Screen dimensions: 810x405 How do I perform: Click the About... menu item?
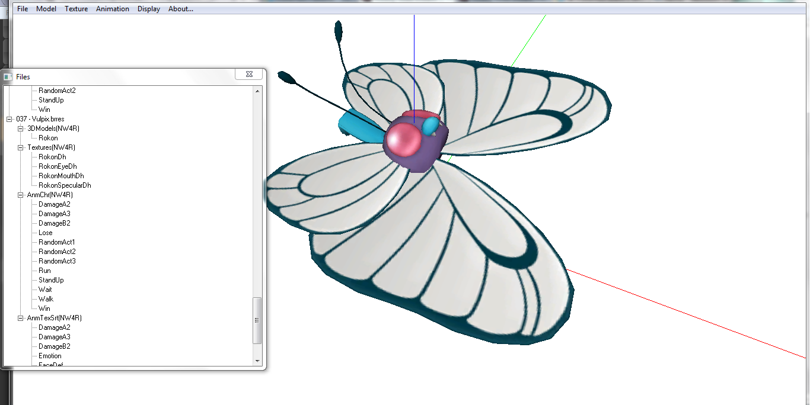pos(181,9)
